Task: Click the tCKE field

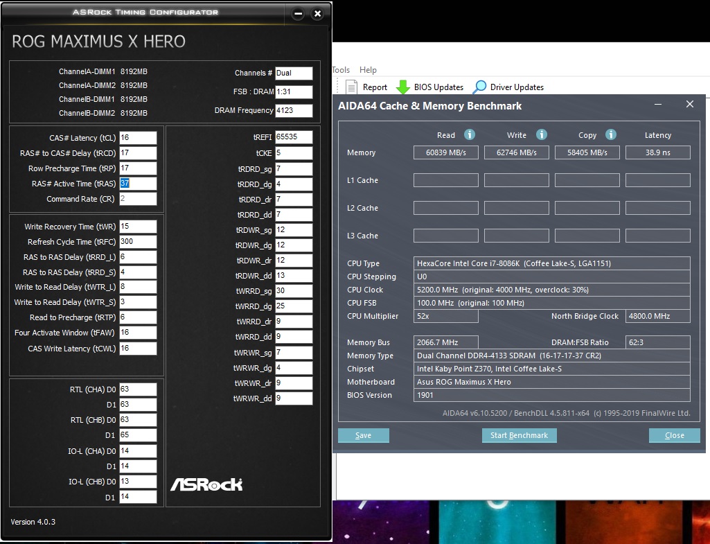Action: 294,153
